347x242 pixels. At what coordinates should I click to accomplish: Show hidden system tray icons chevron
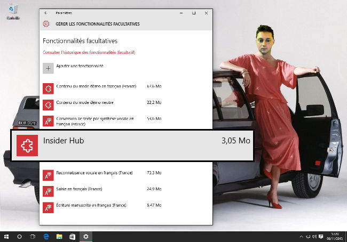(x=300, y=236)
